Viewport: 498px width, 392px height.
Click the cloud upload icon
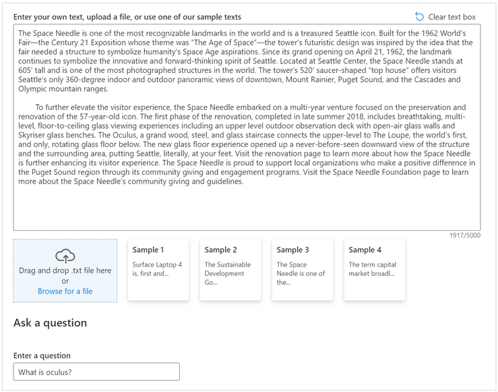pyautogui.click(x=65, y=256)
